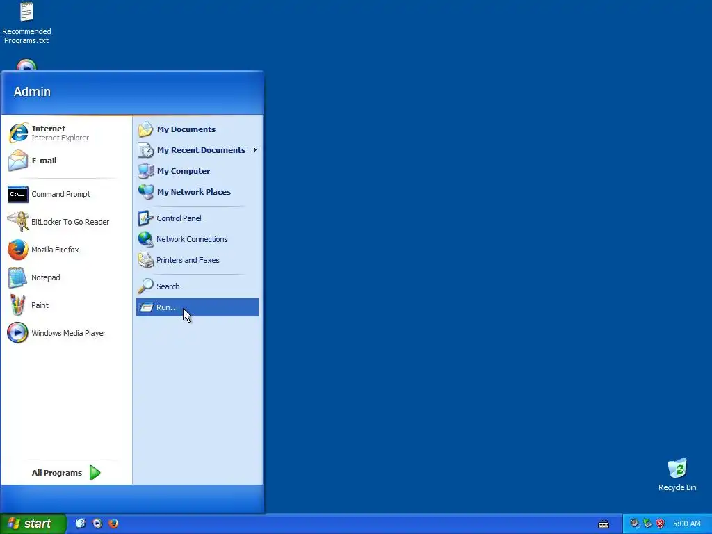This screenshot has width=712, height=534.
Task: Expand My Recent Documents submenu arrow
Action: pos(255,150)
